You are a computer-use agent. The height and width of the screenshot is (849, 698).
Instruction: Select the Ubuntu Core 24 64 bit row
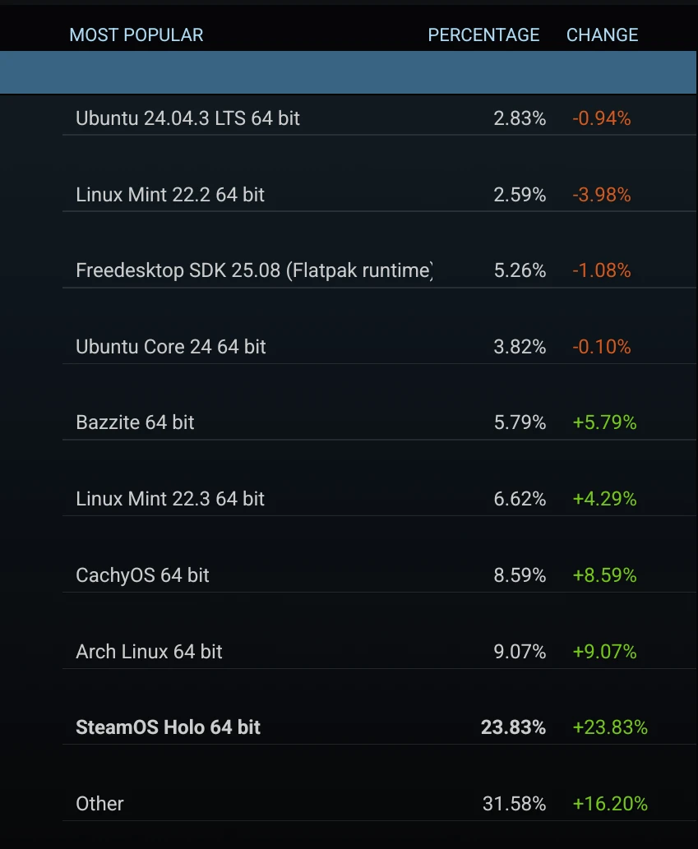pyautogui.click(x=171, y=347)
